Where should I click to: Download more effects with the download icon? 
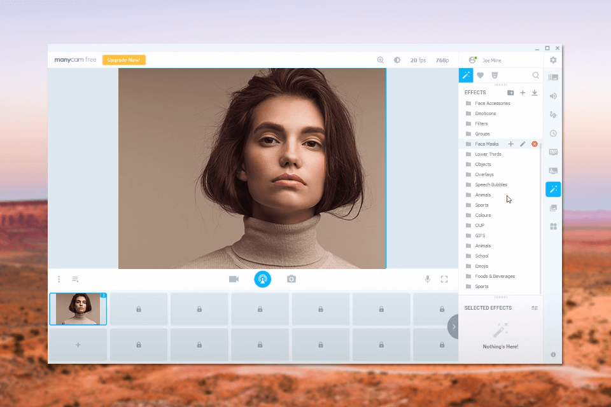tap(535, 92)
